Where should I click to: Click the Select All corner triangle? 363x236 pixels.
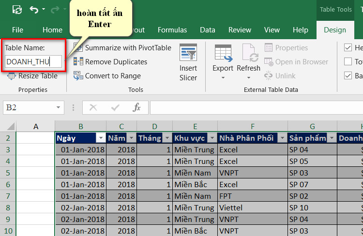[x=11, y=127]
